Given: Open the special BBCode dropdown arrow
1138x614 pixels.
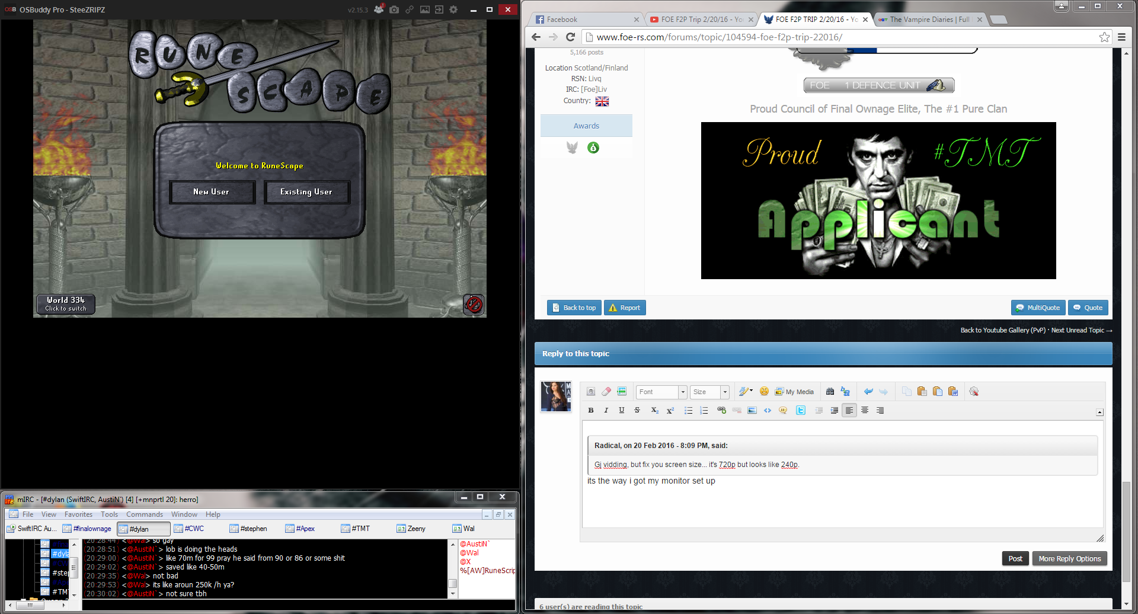Looking at the screenshot, I should (x=746, y=391).
